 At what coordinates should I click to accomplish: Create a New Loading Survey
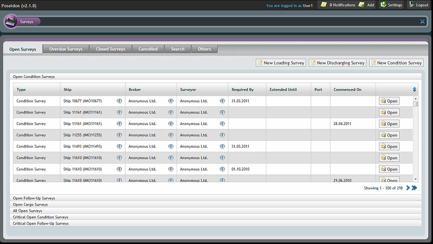281,63
